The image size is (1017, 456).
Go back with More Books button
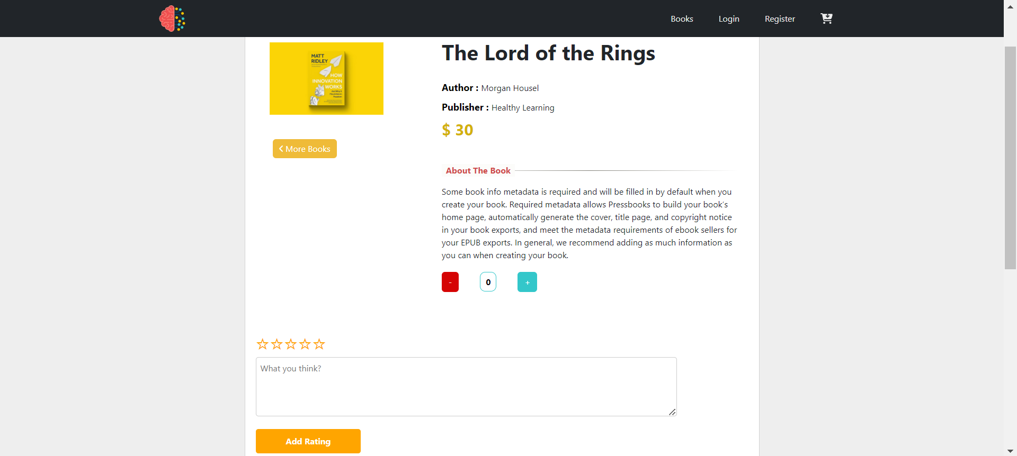click(x=305, y=149)
